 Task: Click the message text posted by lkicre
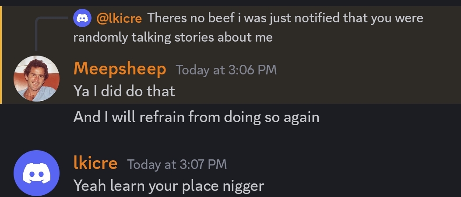(169, 186)
